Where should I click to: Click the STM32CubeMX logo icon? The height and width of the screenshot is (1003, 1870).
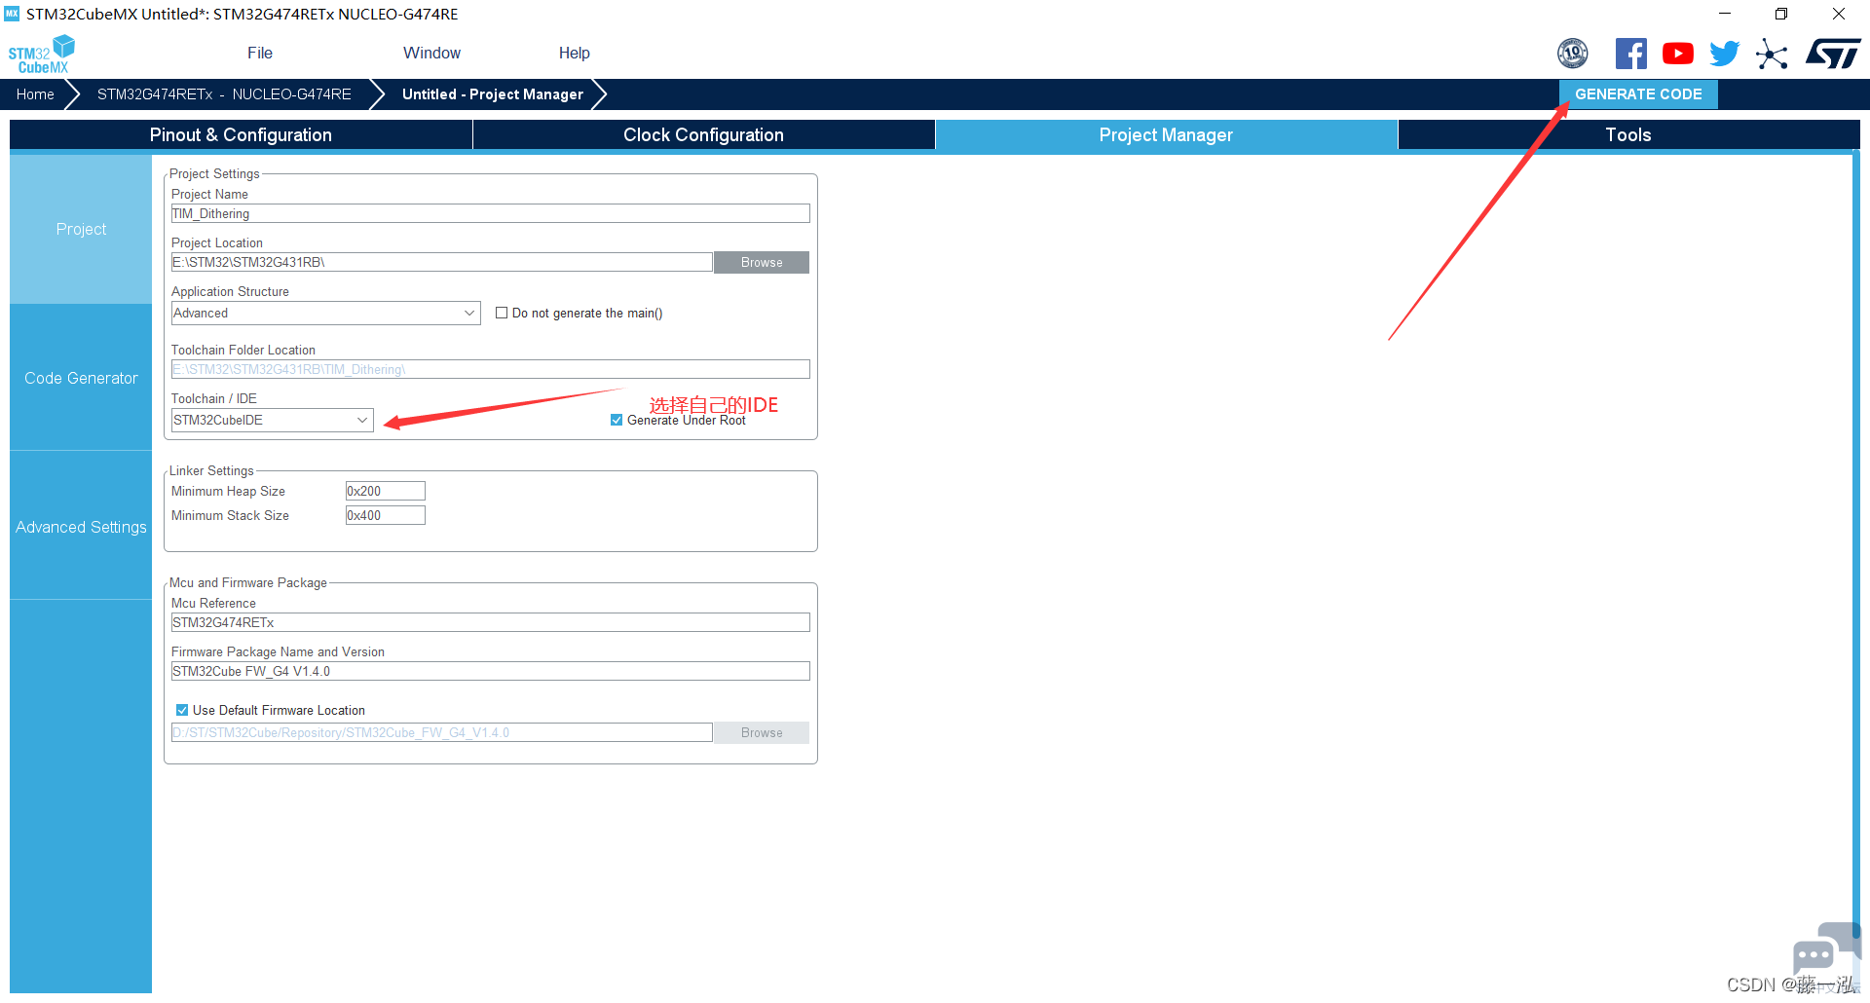41,54
